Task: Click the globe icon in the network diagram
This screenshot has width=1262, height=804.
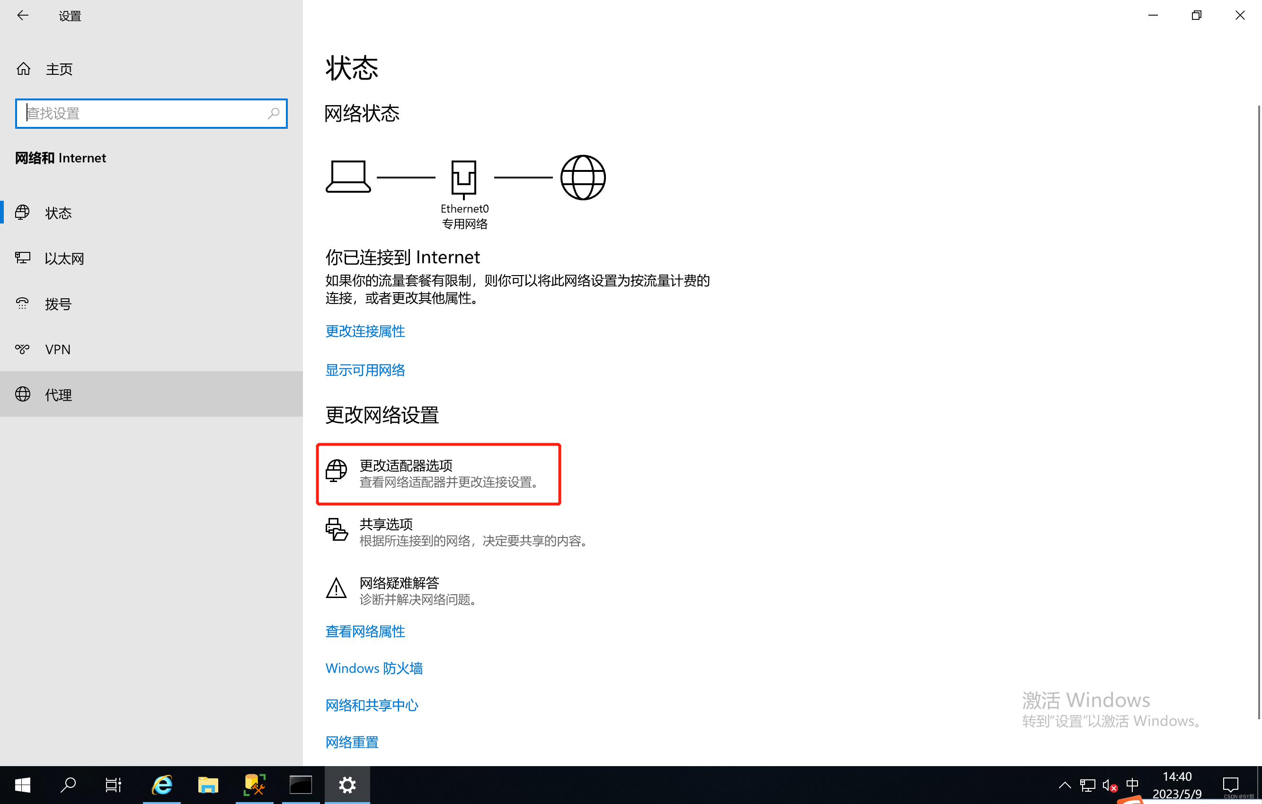Action: tap(583, 178)
